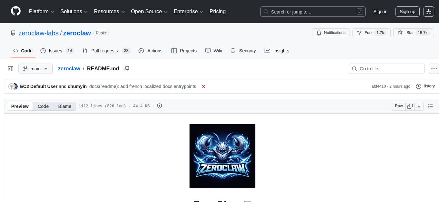Image resolution: width=439 pixels, height=202 pixels.
Task: Open the Security tab shield icon
Action: click(x=233, y=51)
